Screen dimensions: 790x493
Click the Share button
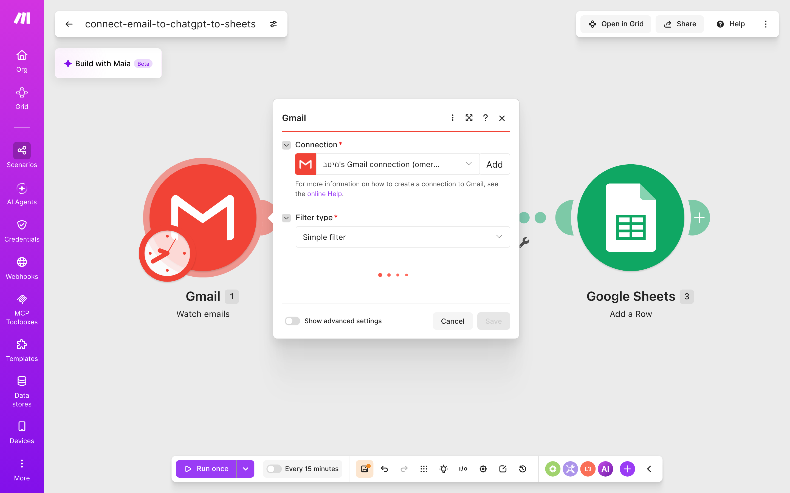(680, 24)
